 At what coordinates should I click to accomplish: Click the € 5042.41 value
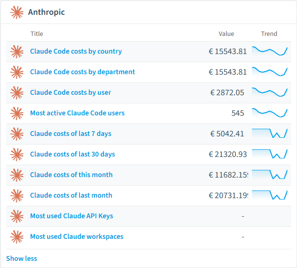coord(227,134)
